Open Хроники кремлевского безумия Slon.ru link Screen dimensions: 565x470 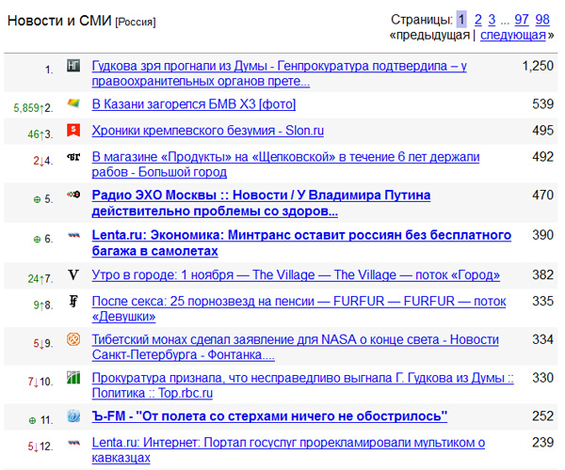tap(208, 131)
